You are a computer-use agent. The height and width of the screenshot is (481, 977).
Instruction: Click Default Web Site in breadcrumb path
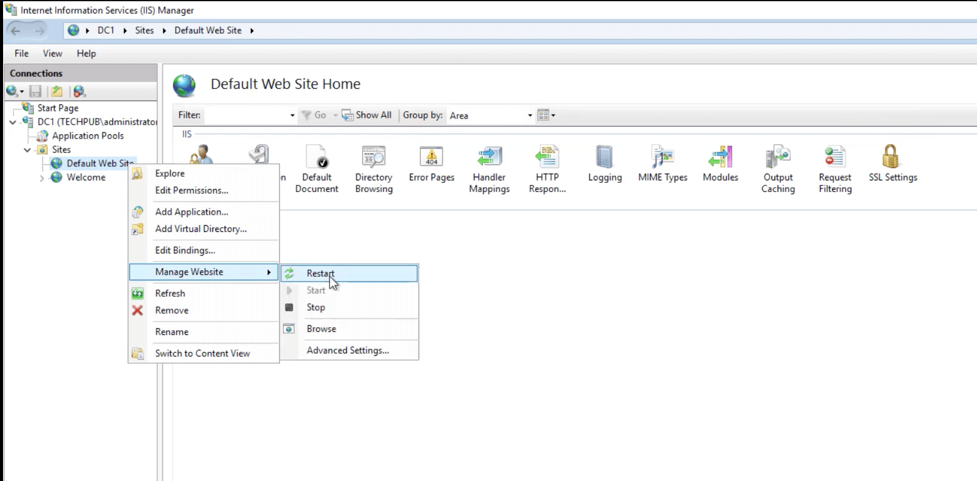coord(208,31)
